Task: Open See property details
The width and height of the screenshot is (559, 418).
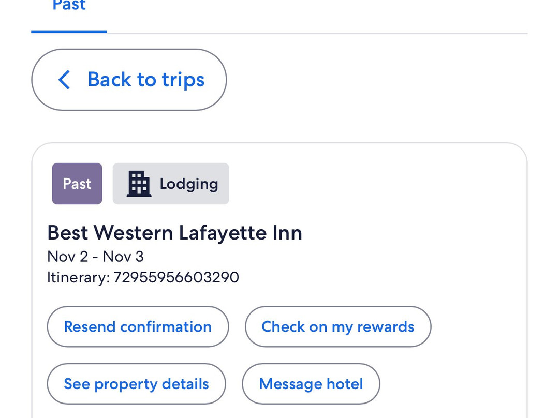Action: [136, 384]
